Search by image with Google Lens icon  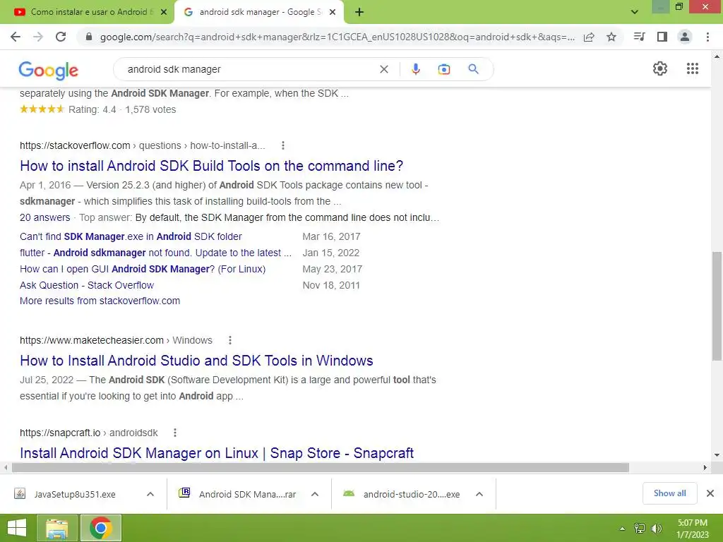click(x=443, y=69)
